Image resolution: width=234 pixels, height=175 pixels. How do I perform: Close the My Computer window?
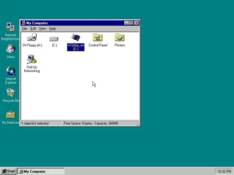tap(137, 23)
